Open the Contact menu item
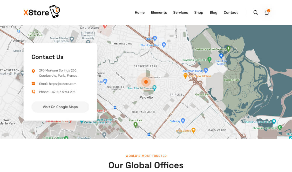The width and height of the screenshot is (292, 172). point(230,12)
